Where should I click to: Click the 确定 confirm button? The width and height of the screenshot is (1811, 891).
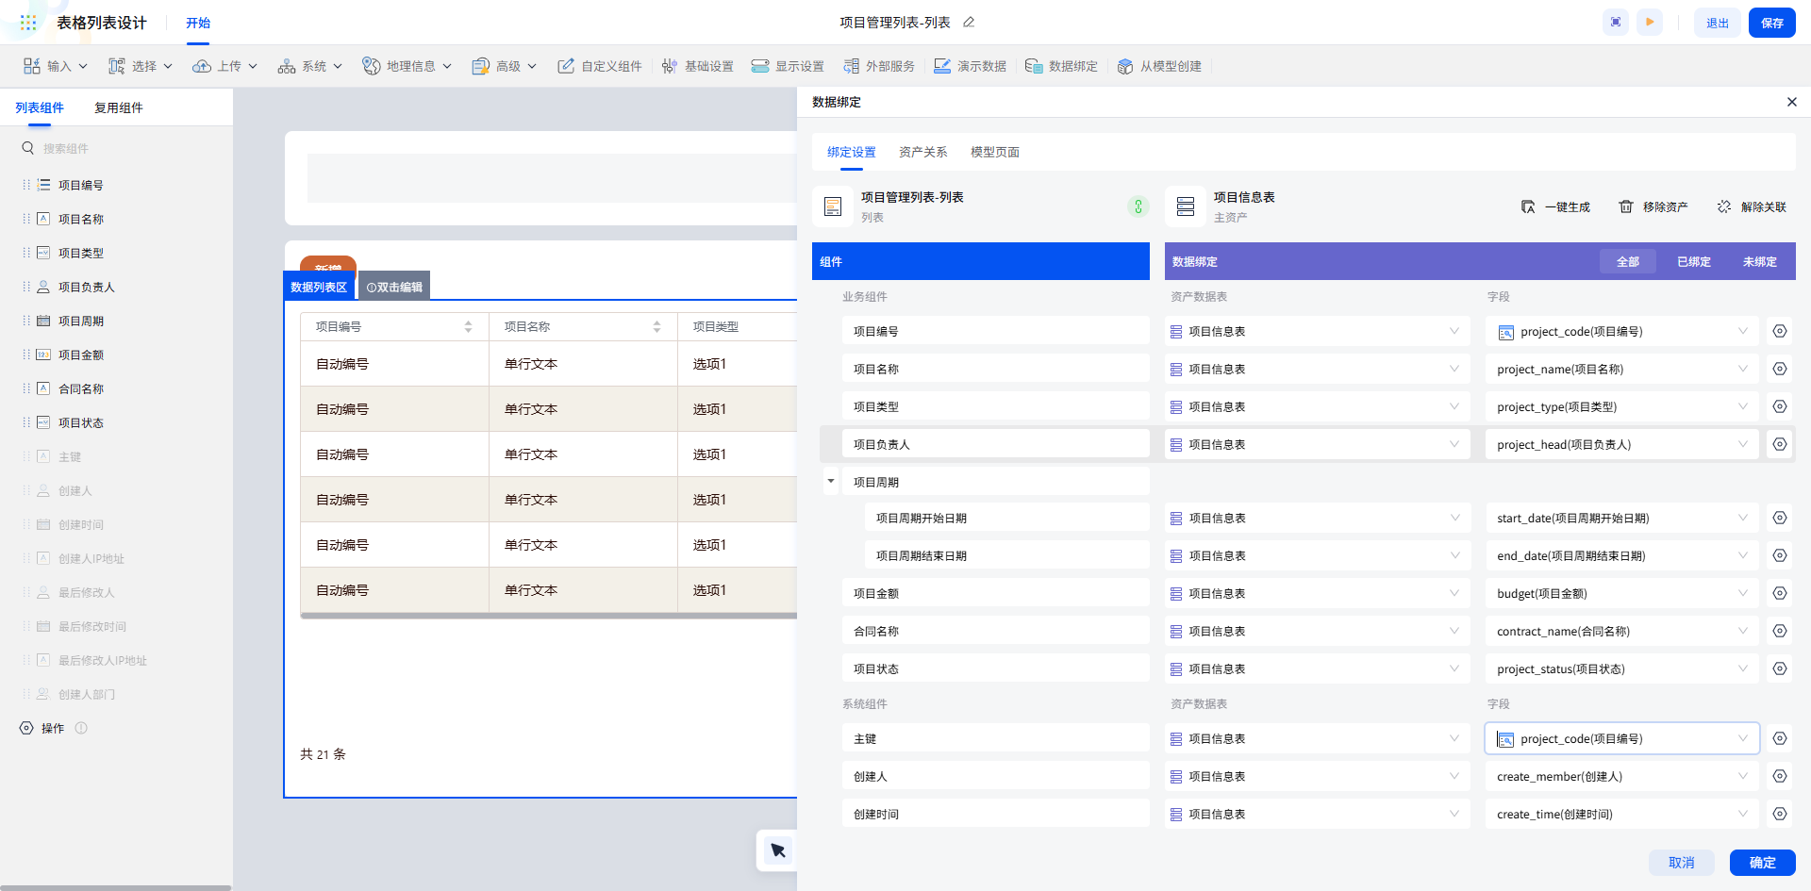tap(1762, 863)
